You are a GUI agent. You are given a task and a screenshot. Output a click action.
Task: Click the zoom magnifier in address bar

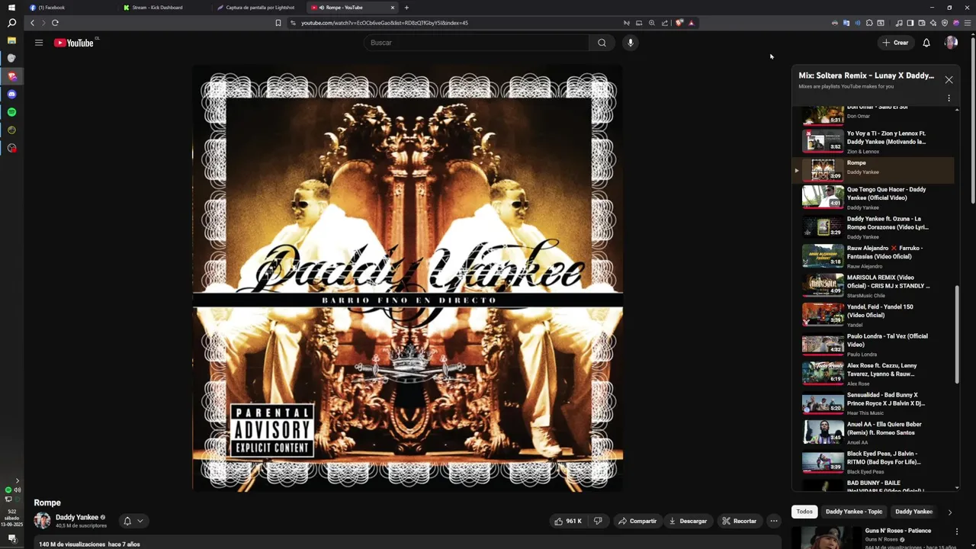point(652,23)
